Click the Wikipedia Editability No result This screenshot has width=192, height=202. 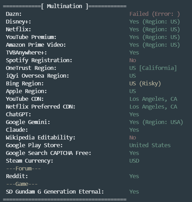pos(133,138)
